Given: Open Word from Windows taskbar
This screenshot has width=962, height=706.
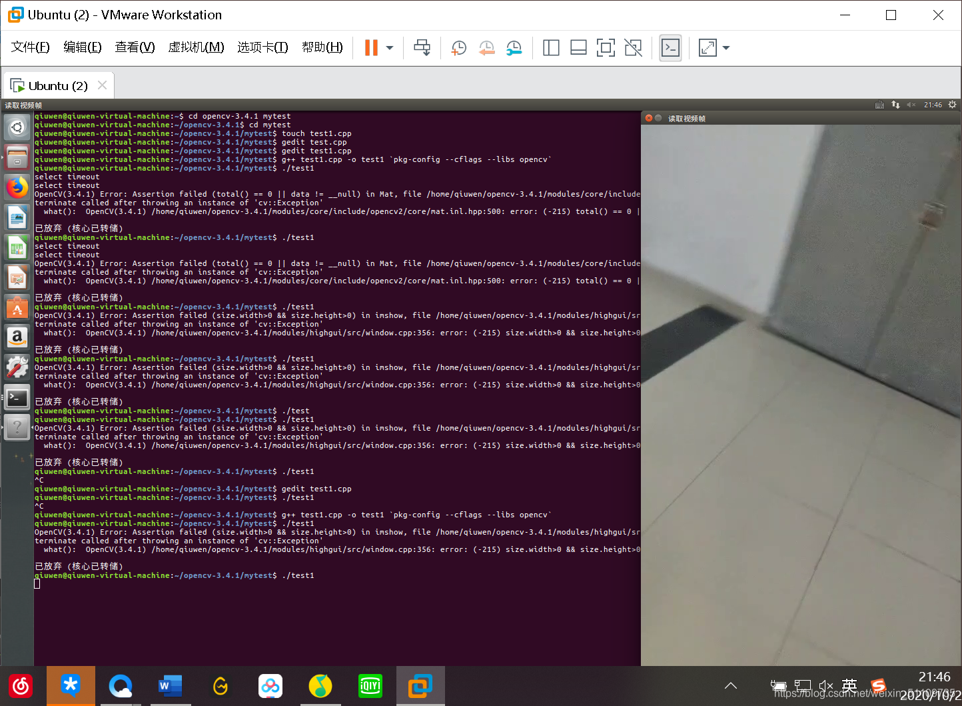Looking at the screenshot, I should pyautogui.click(x=171, y=686).
